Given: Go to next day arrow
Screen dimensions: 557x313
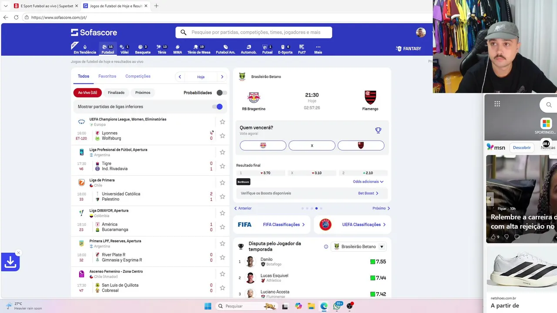Looking at the screenshot, I should 222,77.
